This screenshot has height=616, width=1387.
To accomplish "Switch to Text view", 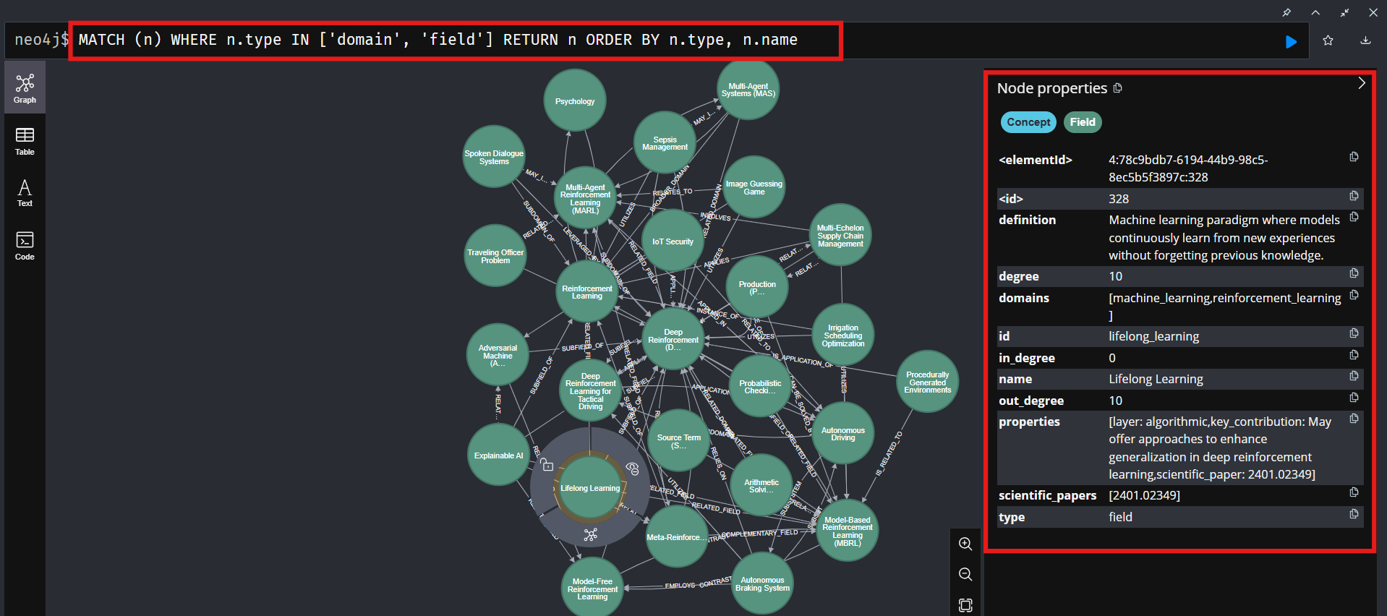I will pyautogui.click(x=25, y=193).
